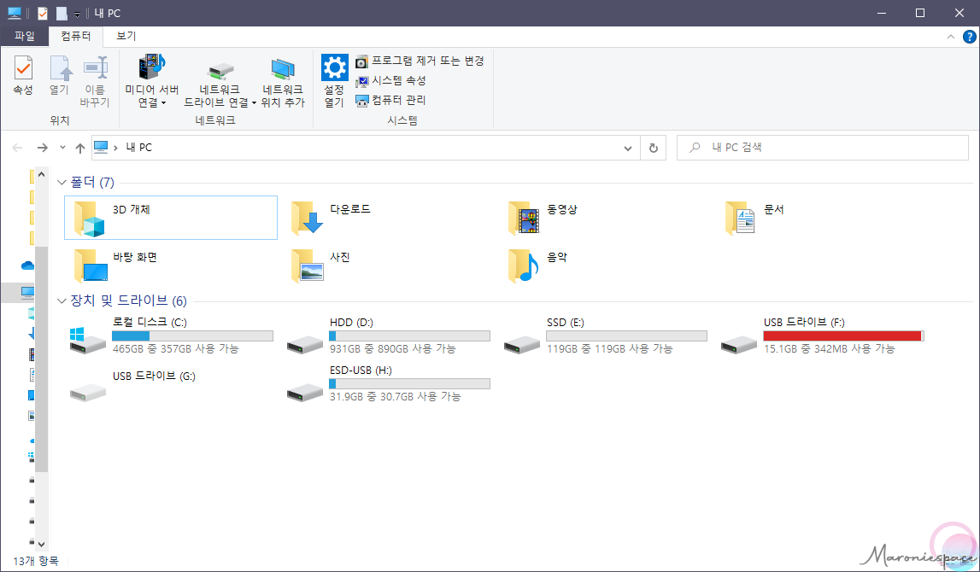Screen dimensions: 980x572
Task: Collapse the 장치 및 드라이브 (6) group
Action: point(62,301)
